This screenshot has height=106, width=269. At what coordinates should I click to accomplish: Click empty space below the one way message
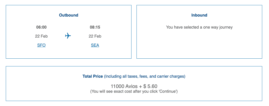(x=199, y=45)
